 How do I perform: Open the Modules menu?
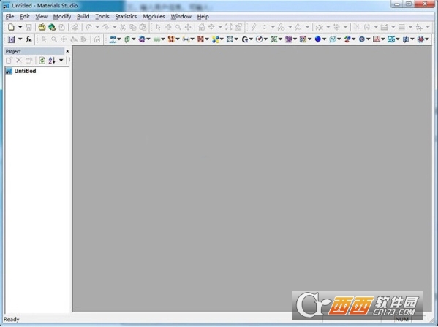[154, 17]
